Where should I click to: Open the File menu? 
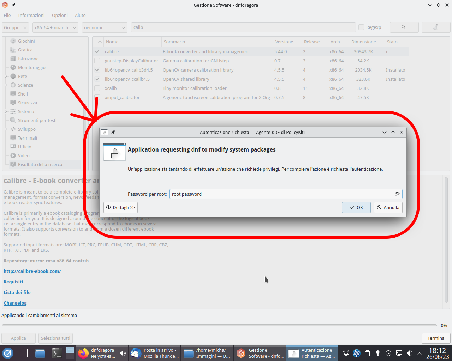pos(7,15)
